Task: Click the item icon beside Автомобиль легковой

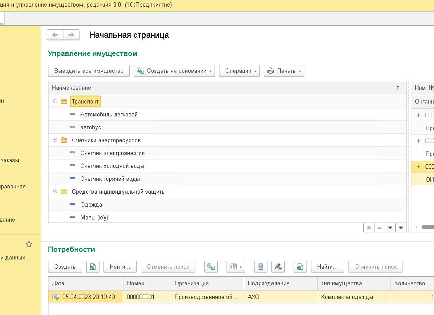Action: pyautogui.click(x=72, y=114)
